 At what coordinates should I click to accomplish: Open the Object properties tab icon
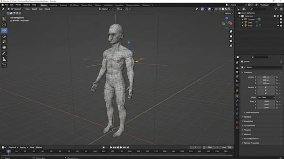(x=237, y=96)
